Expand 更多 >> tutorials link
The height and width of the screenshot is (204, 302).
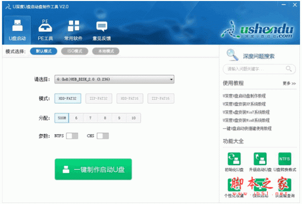click(289, 83)
